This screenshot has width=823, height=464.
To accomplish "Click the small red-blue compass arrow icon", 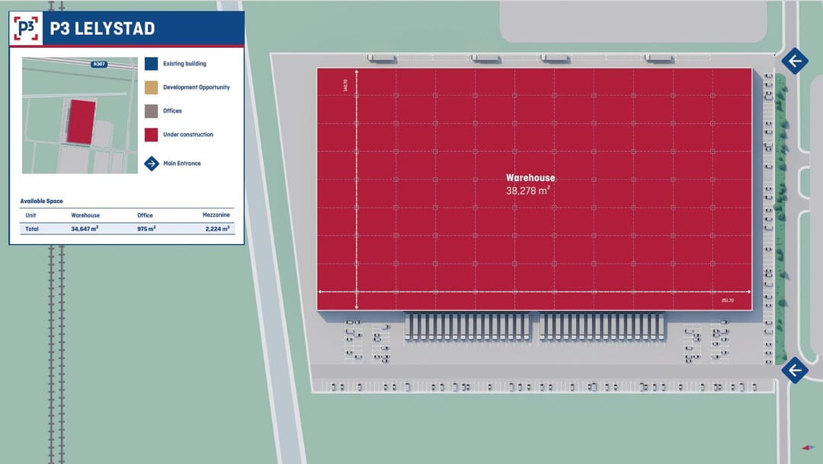I will 807,447.
